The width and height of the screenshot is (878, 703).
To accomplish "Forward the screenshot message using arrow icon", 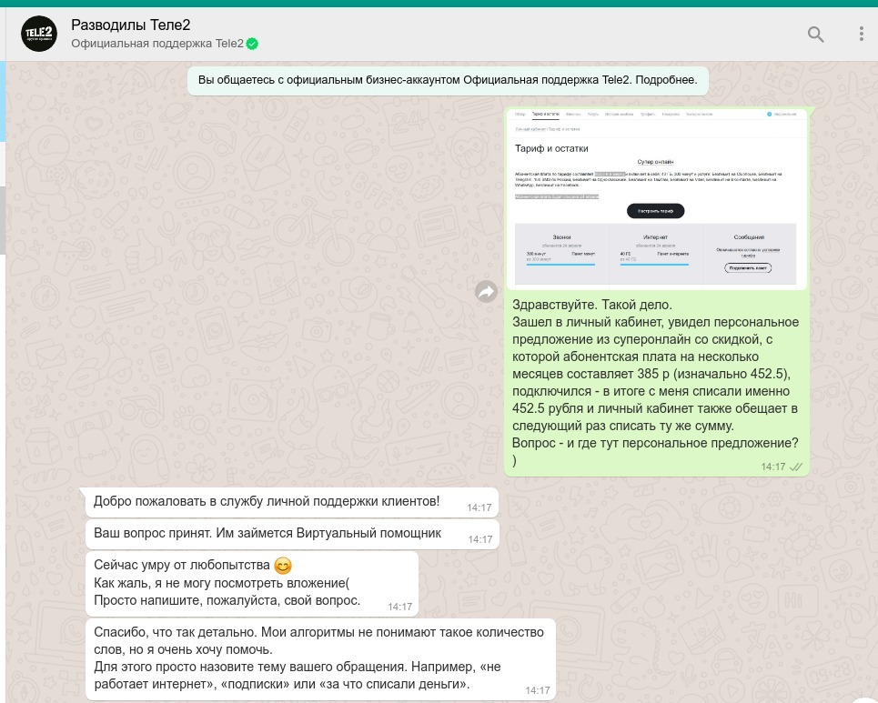I will tap(486, 291).
